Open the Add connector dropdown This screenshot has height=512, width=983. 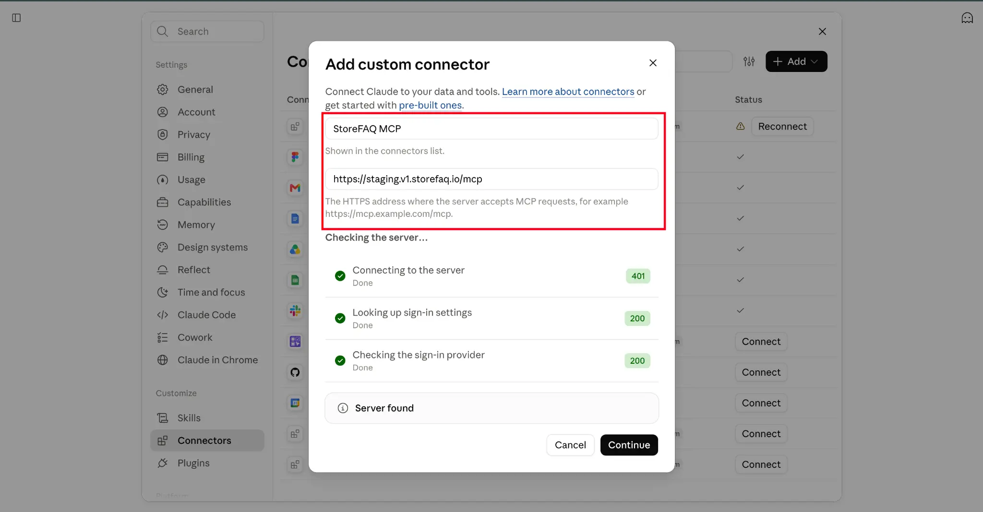[796, 61]
